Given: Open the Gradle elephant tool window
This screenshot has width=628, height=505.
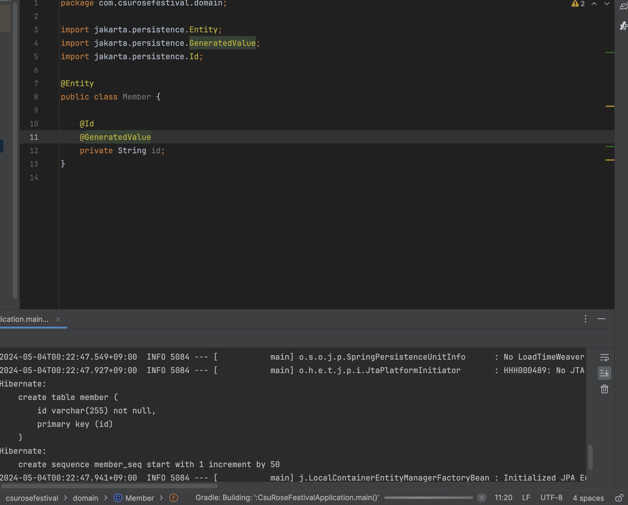Looking at the screenshot, I should [624, 6].
